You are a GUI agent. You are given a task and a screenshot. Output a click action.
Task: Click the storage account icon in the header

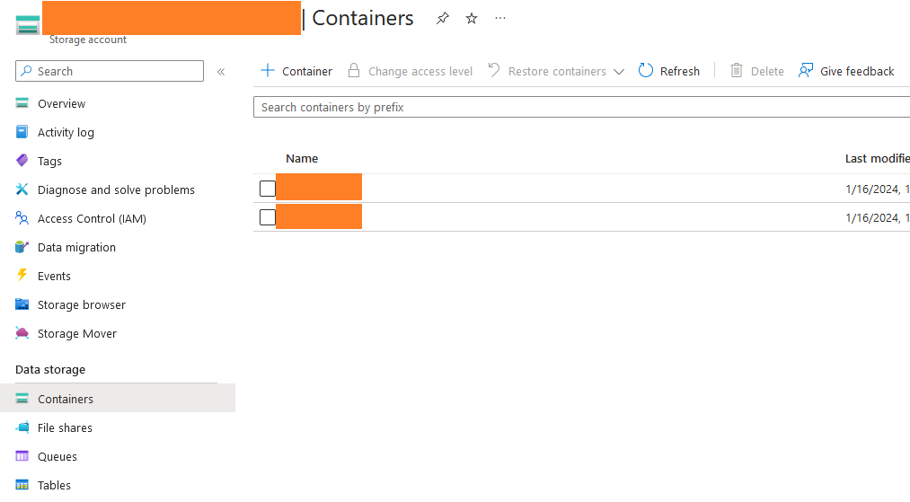[x=27, y=25]
